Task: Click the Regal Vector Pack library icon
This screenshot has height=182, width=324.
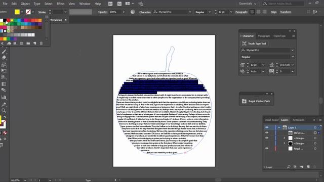Action: 244,101
